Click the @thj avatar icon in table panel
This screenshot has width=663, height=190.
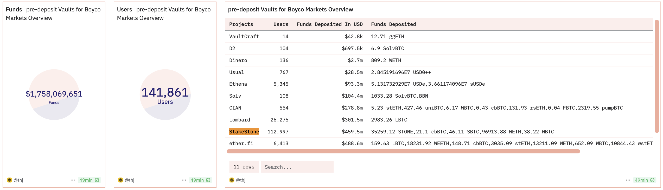coord(232,180)
